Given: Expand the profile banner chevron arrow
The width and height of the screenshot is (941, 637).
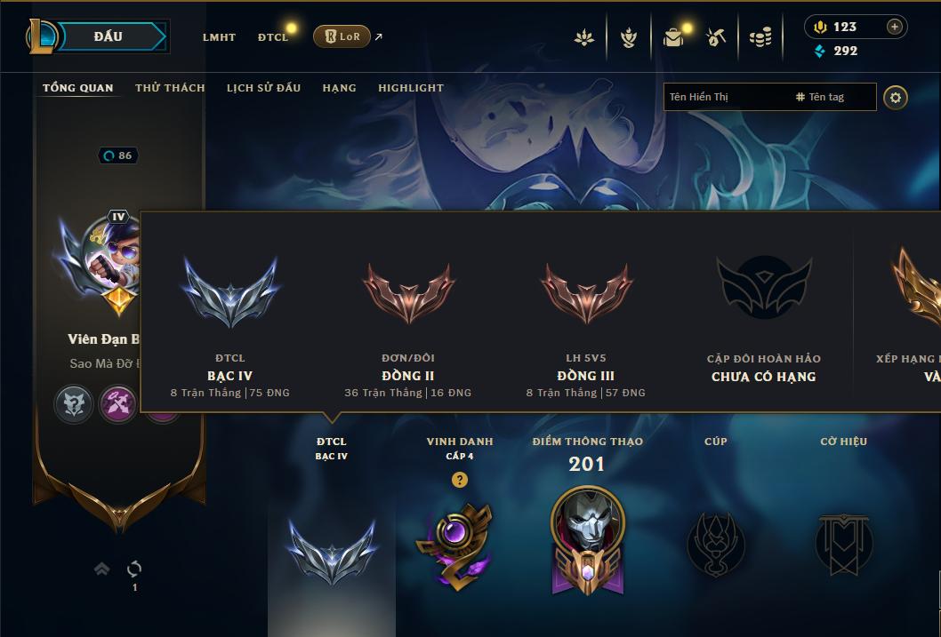Looking at the screenshot, I should 102,569.
